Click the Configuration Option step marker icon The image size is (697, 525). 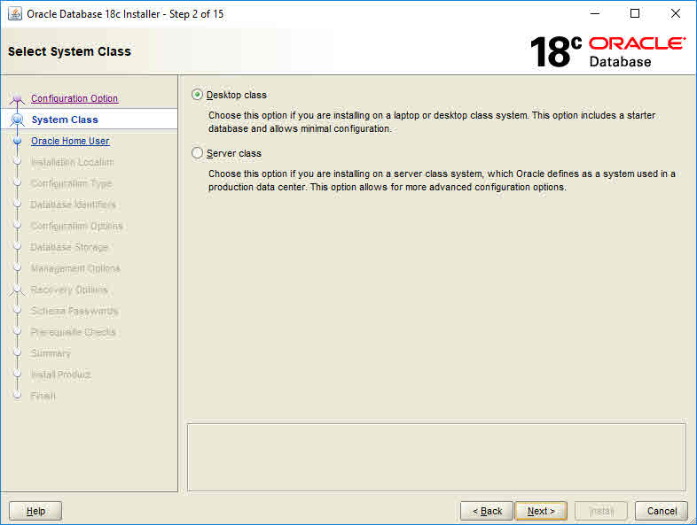coord(17,99)
